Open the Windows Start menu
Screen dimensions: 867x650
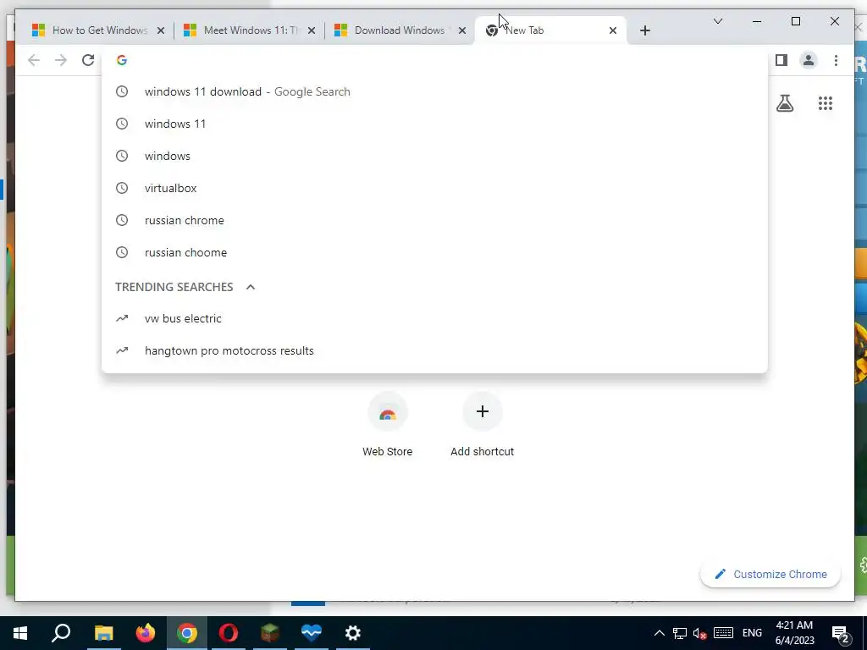pyautogui.click(x=20, y=633)
